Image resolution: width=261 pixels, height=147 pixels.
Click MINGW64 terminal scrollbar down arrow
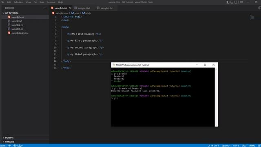pyautogui.click(x=216, y=125)
